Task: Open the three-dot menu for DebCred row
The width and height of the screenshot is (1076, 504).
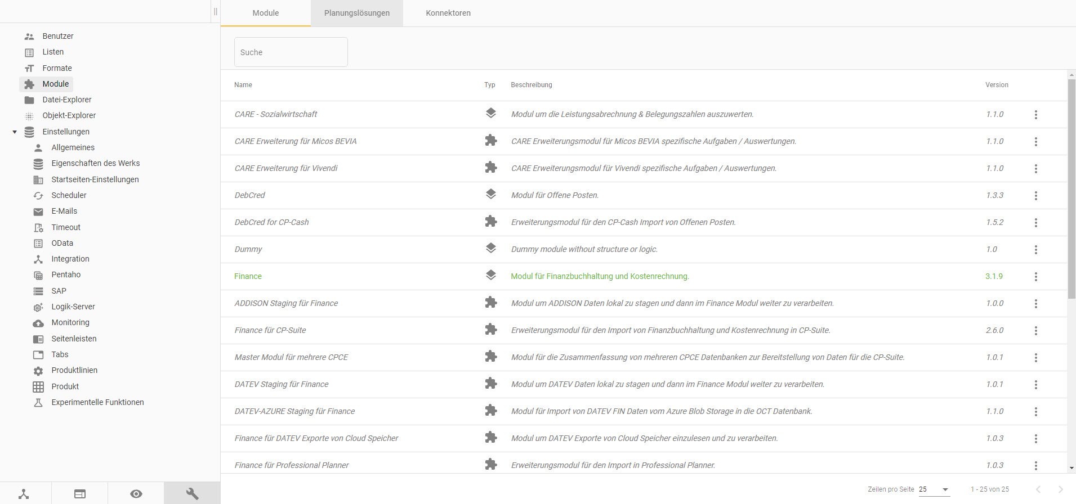Action: point(1035,196)
